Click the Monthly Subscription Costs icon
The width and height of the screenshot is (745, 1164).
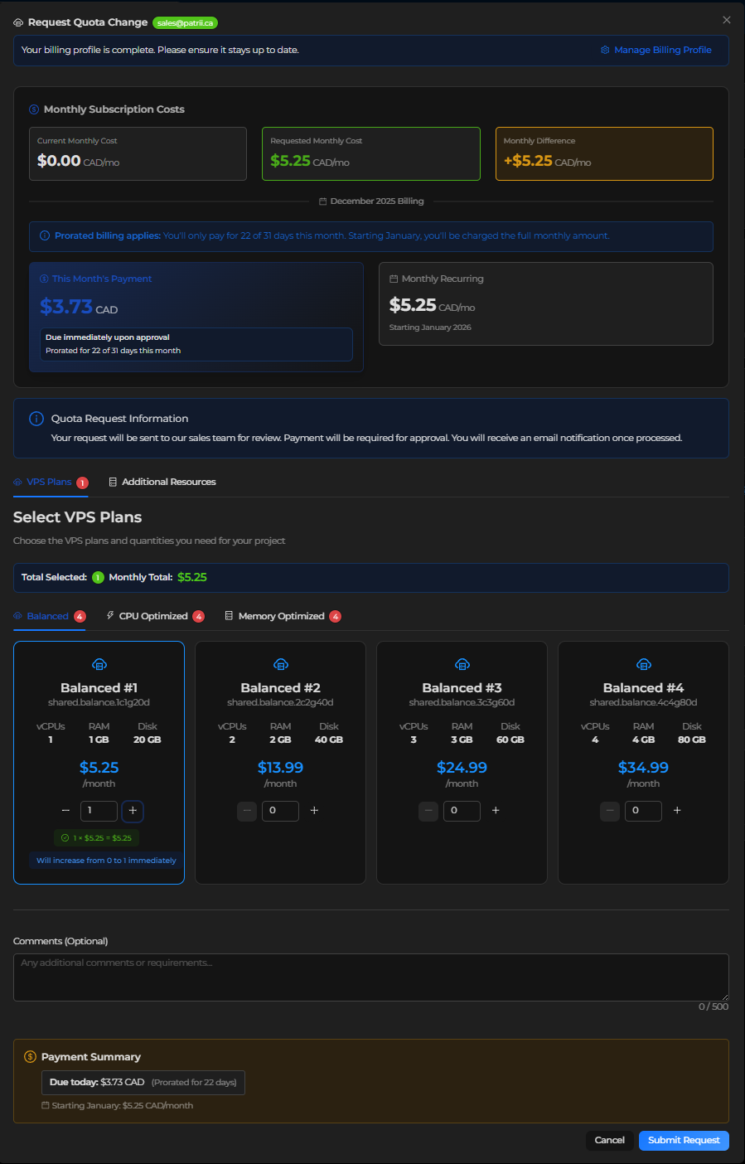pyautogui.click(x=34, y=109)
